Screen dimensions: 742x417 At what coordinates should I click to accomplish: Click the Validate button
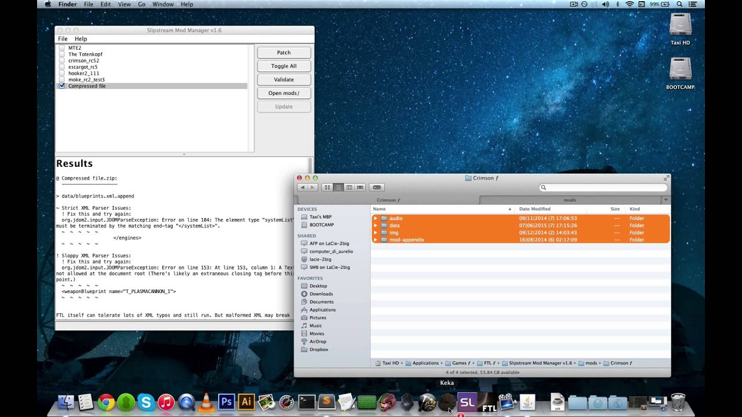coord(284,79)
